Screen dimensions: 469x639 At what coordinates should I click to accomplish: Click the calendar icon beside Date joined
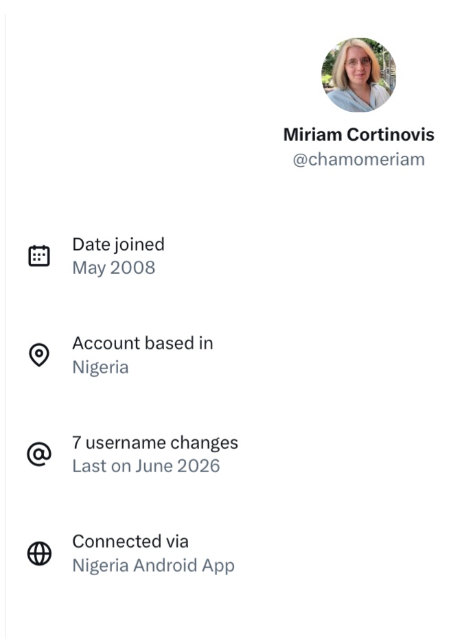(39, 256)
